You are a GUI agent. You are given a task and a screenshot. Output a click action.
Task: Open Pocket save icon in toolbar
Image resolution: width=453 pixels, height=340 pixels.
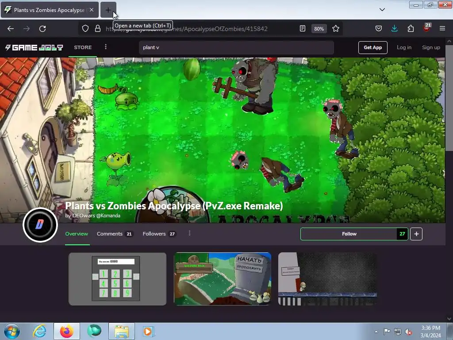click(x=379, y=29)
